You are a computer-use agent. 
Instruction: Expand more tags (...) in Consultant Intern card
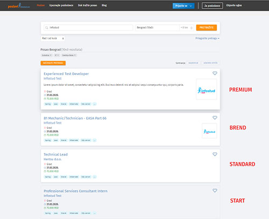tap(95, 213)
